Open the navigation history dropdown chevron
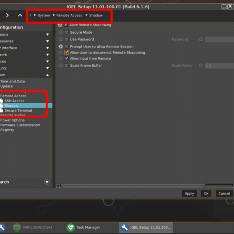Image resolution: width=234 pixels, height=234 pixels. coord(12,16)
